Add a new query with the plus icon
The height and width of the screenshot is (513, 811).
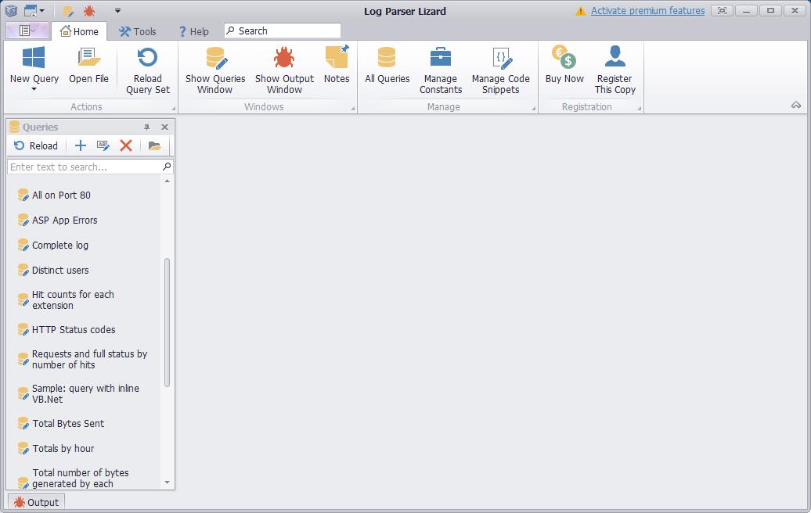click(80, 145)
